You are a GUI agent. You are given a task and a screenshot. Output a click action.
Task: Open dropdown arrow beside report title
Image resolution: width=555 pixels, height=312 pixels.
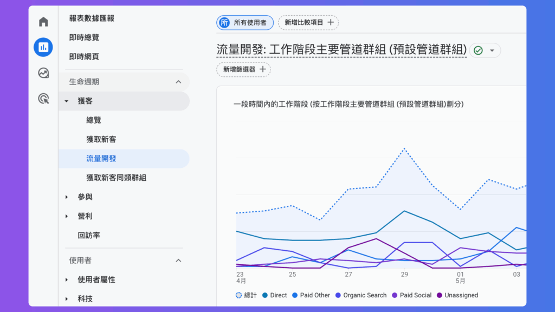492,50
